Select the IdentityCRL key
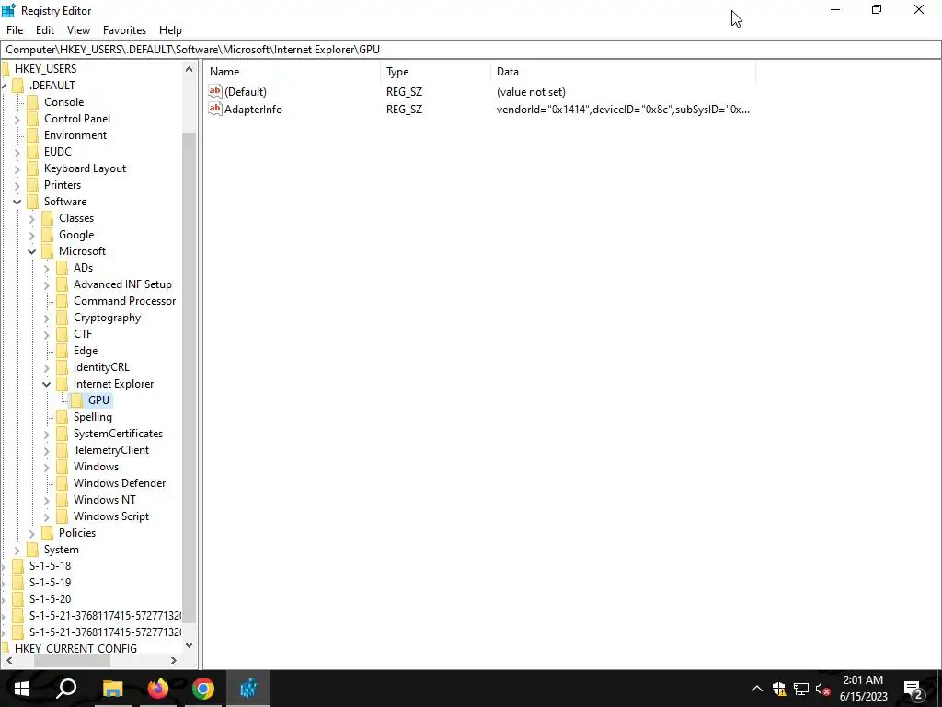The width and height of the screenshot is (942, 707). (101, 367)
